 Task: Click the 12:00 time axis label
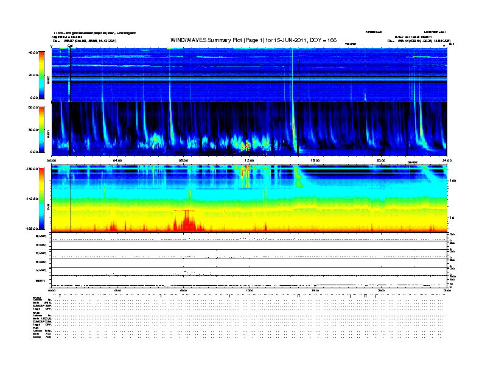pos(248,160)
